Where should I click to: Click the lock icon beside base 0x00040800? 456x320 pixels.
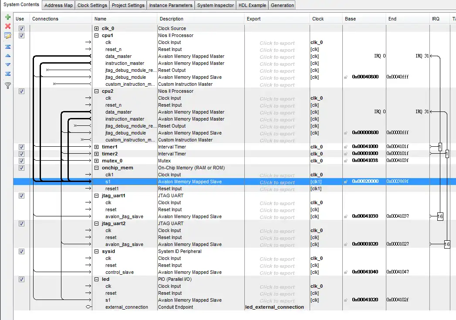point(346,77)
